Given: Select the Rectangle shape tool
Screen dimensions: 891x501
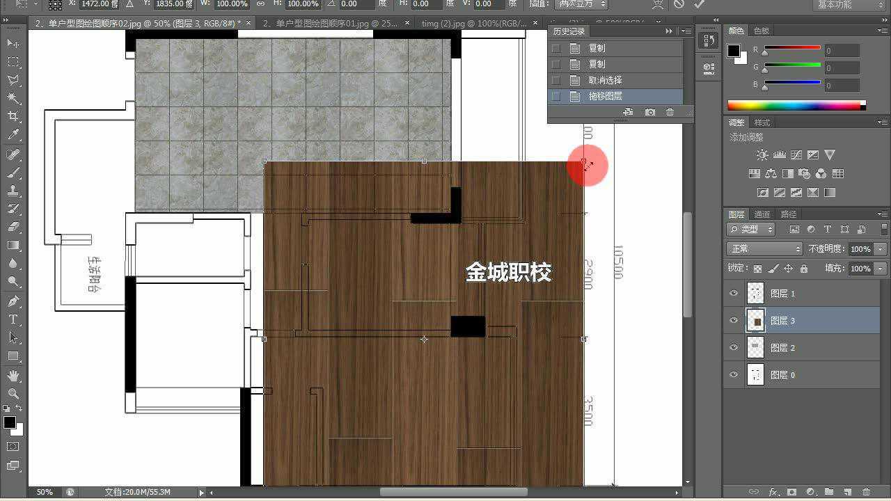Looking at the screenshot, I should [13, 356].
